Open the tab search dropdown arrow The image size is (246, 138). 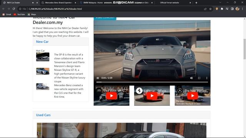220,3
